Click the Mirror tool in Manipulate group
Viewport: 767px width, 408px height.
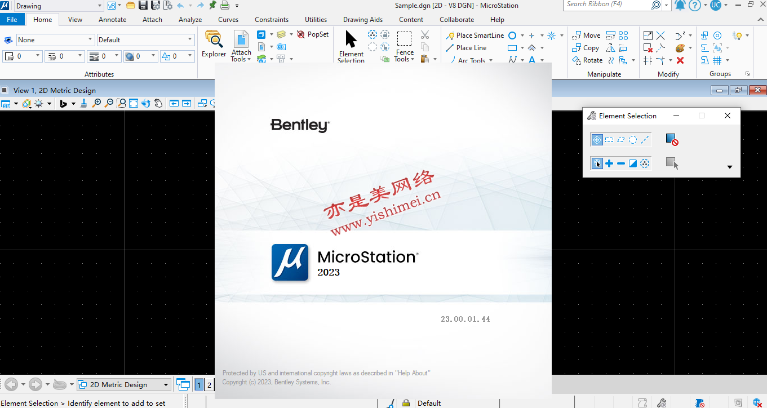[x=611, y=48]
